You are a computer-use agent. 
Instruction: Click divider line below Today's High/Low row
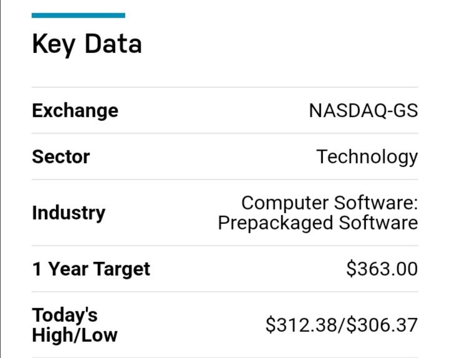[224, 357]
